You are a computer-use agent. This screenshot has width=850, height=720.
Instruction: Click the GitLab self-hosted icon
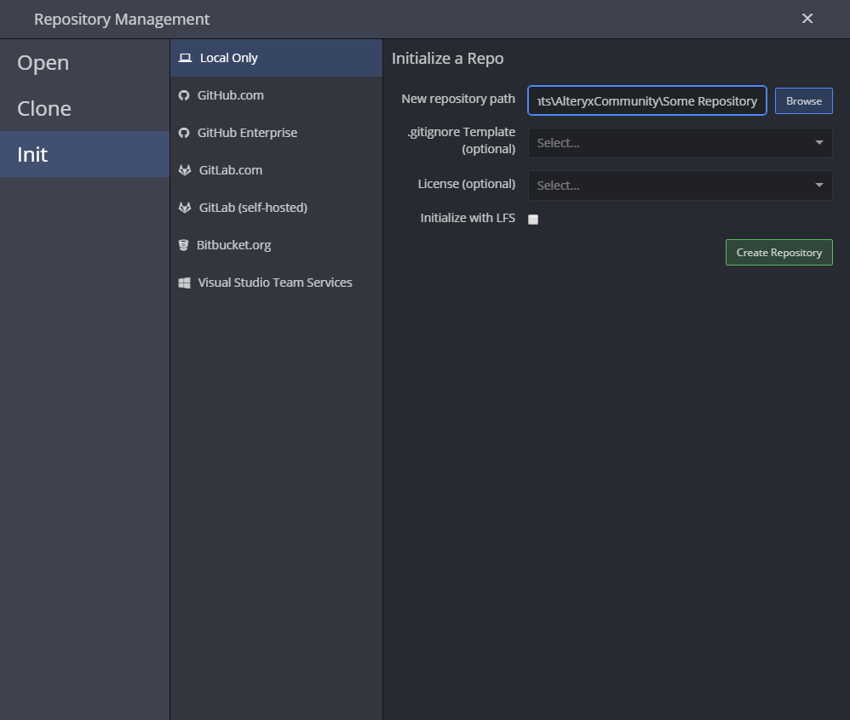(x=184, y=208)
